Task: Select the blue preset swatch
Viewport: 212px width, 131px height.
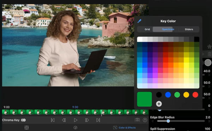Action: click(x=168, y=95)
